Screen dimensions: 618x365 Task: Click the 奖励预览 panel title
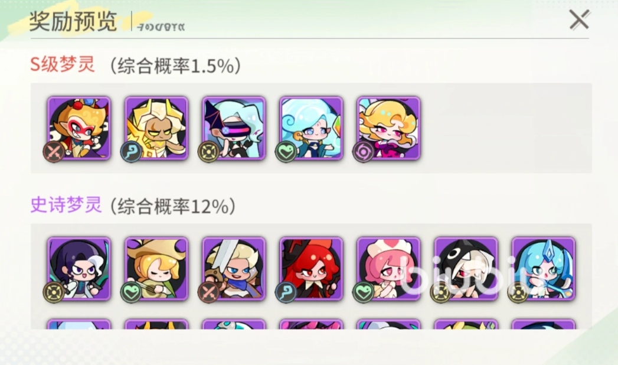click(73, 21)
